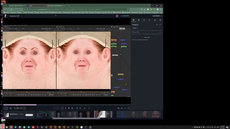This screenshot has height=129, width=230.
Task: Switch to the Player browser tab
Action: coord(37,6)
